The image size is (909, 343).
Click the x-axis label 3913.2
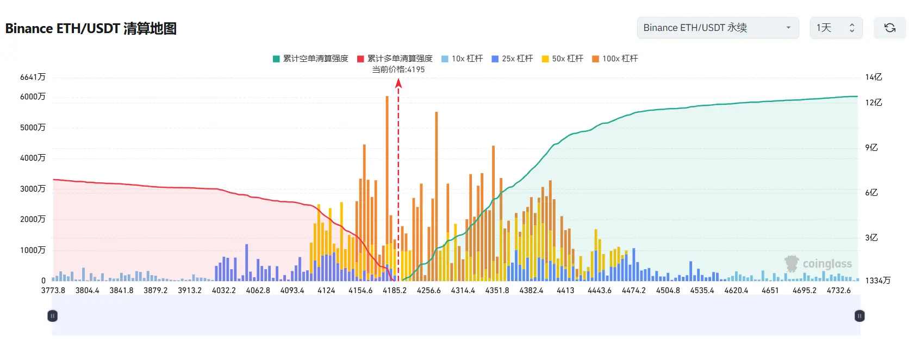pyautogui.click(x=190, y=290)
